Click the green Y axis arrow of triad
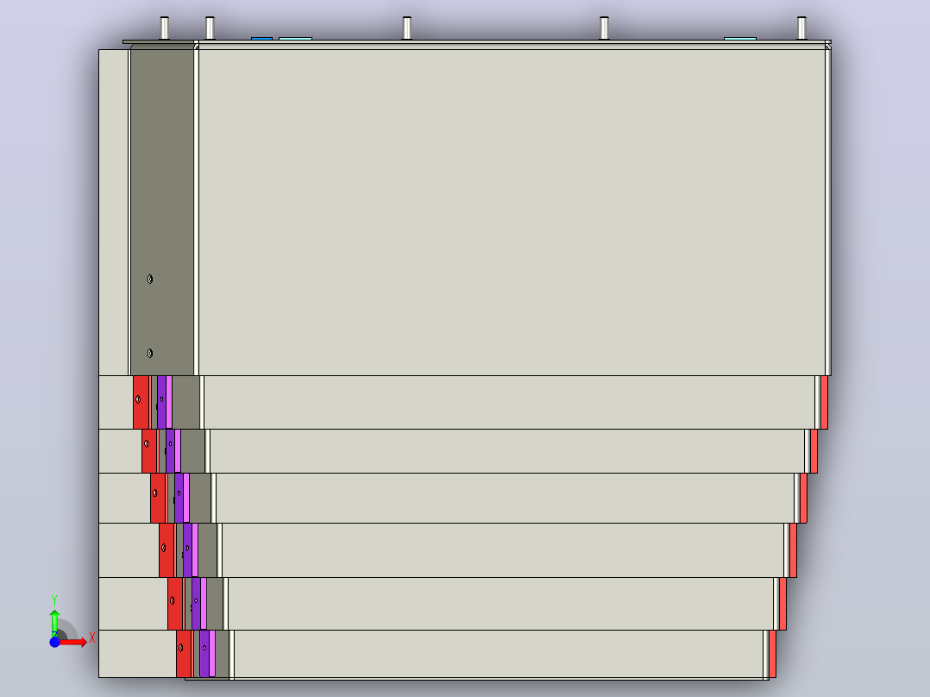930x697 pixels. click(x=54, y=622)
